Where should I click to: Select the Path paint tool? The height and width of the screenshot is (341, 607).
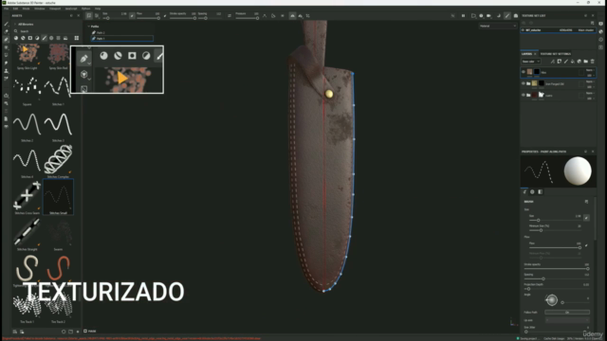click(7, 40)
